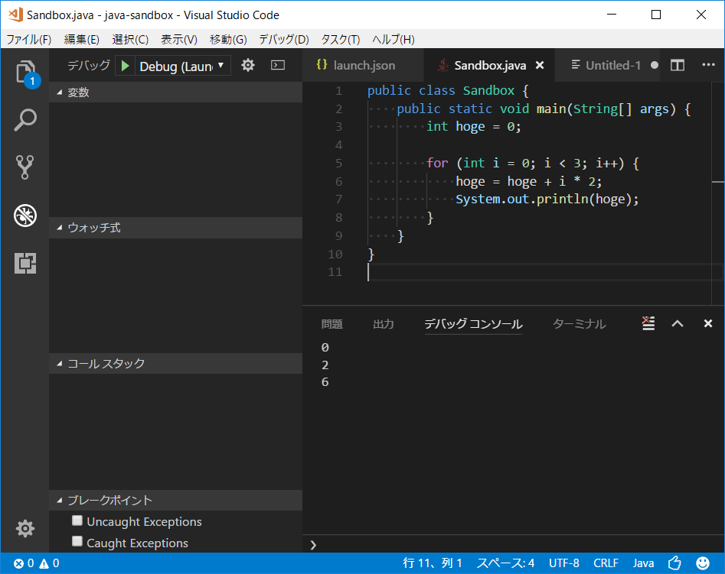Click the console output value 2
Viewport: 725px width, 574px height.
click(325, 365)
